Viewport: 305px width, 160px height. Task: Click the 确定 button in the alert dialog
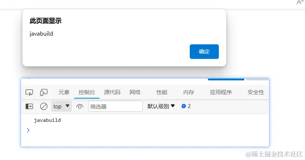tap(204, 52)
